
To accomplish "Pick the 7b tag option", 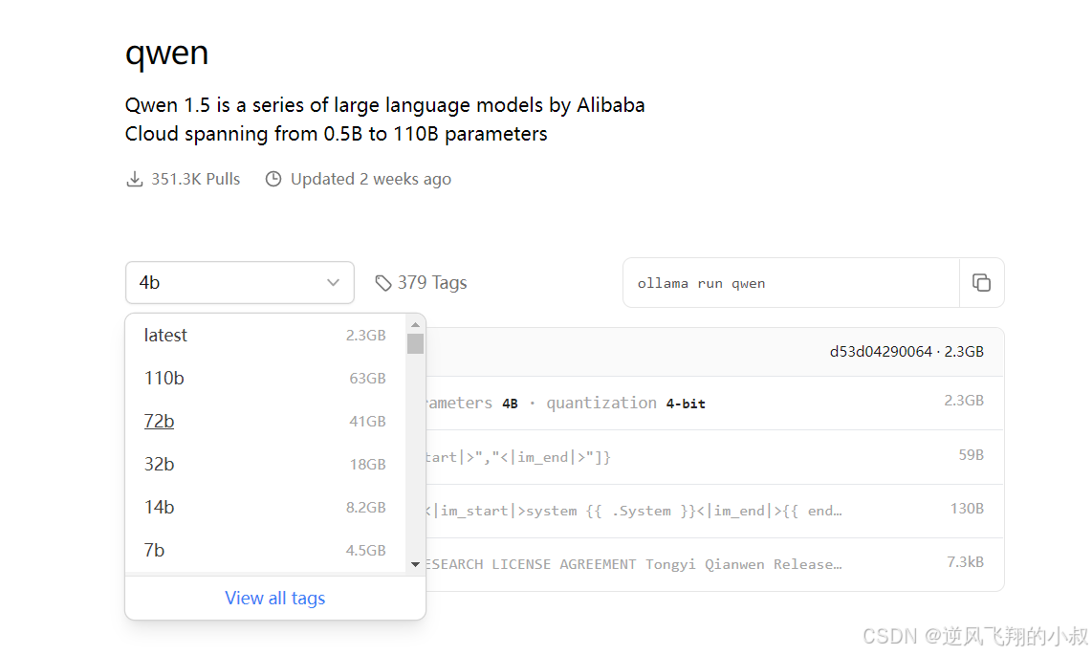I will (265, 550).
